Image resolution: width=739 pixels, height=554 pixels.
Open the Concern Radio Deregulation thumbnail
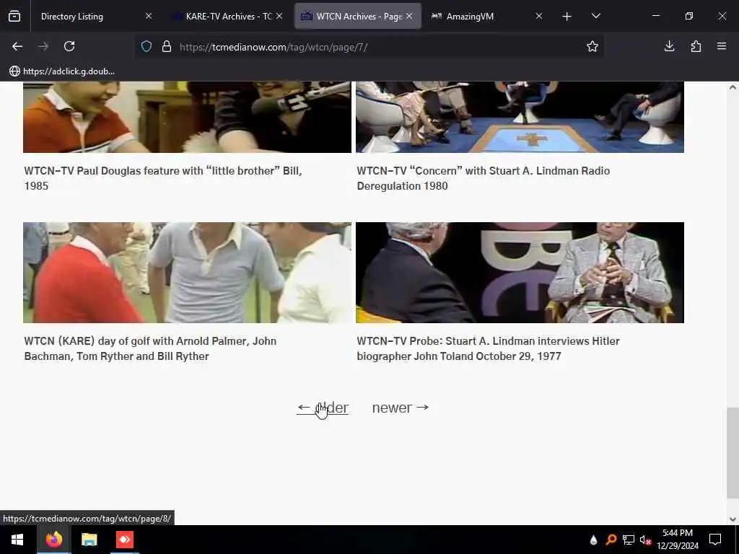520,117
